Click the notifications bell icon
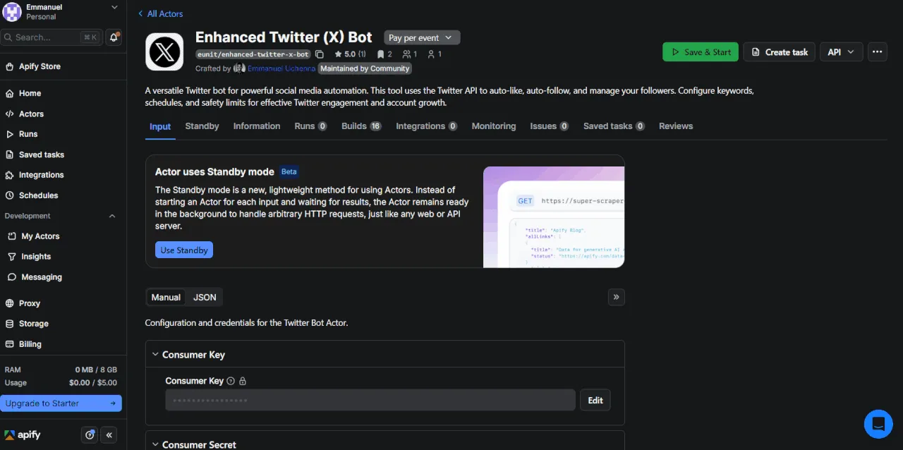 [114, 37]
